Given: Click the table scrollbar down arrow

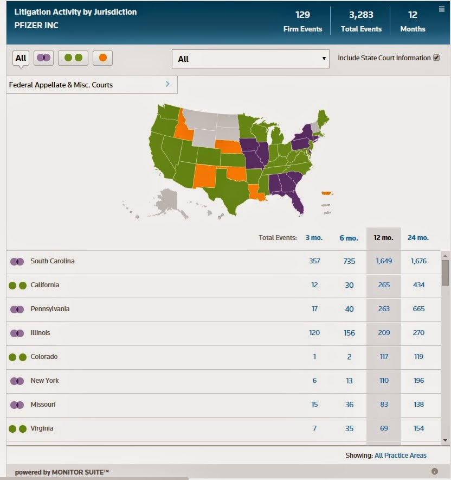Looking at the screenshot, I should 445,440.
